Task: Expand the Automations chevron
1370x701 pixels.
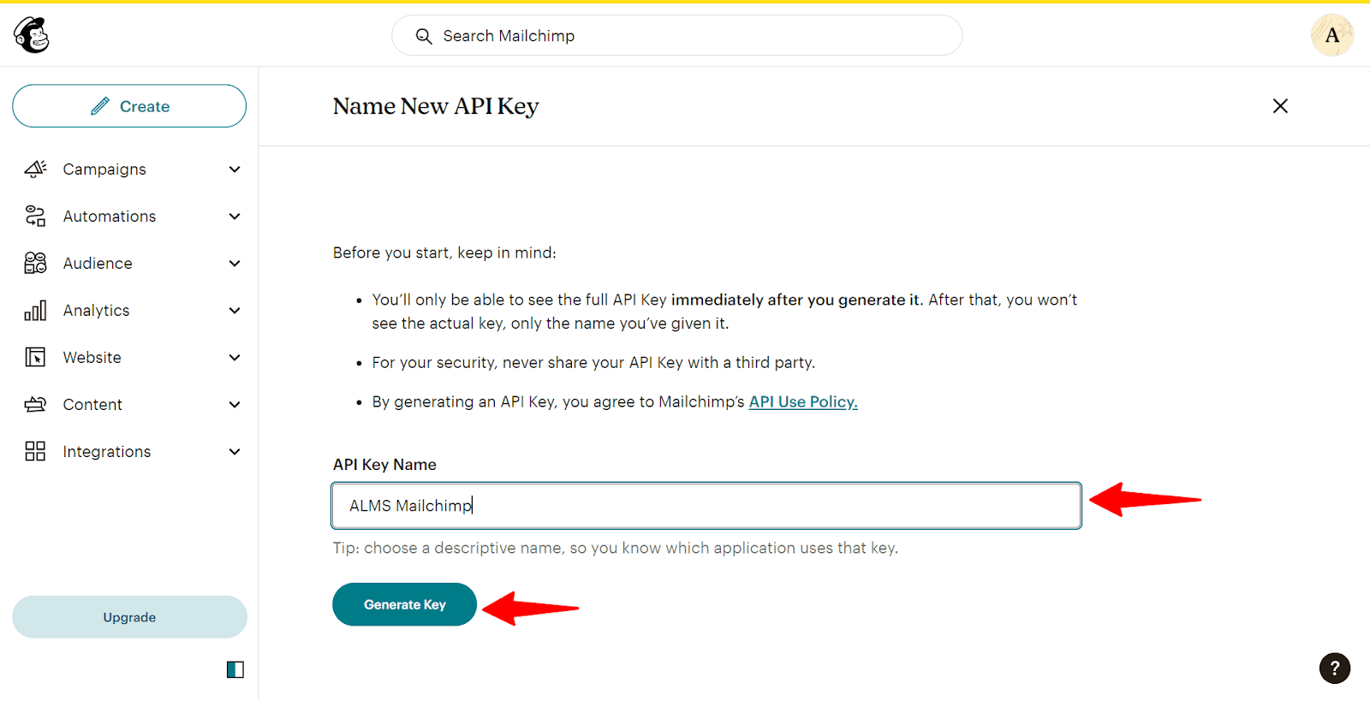Action: [235, 217]
